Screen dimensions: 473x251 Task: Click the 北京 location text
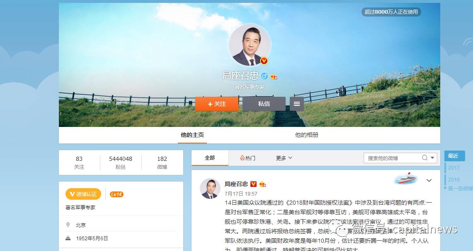point(81,225)
